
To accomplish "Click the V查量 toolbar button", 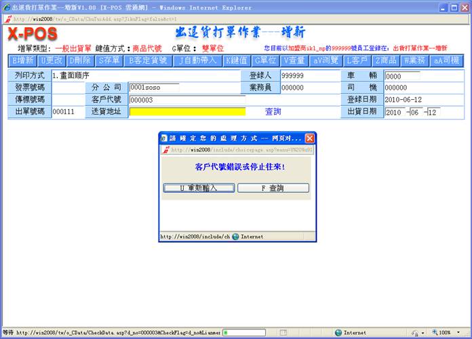I will click(294, 60).
